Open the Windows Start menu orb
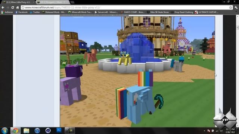 click(x=4, y=131)
